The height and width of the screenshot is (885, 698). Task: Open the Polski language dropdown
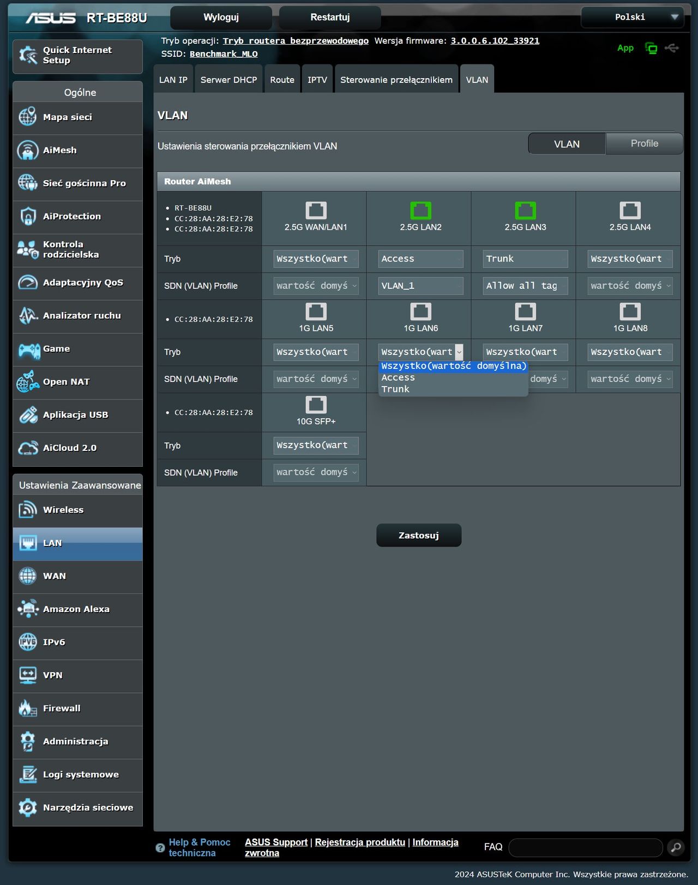(632, 17)
